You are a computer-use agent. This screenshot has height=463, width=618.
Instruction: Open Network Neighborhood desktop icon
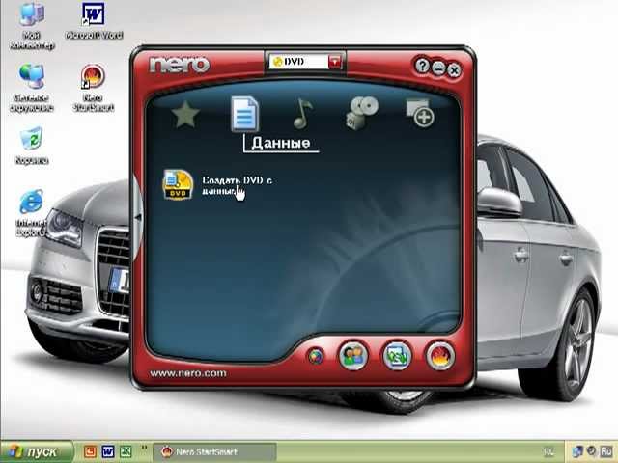(32, 88)
